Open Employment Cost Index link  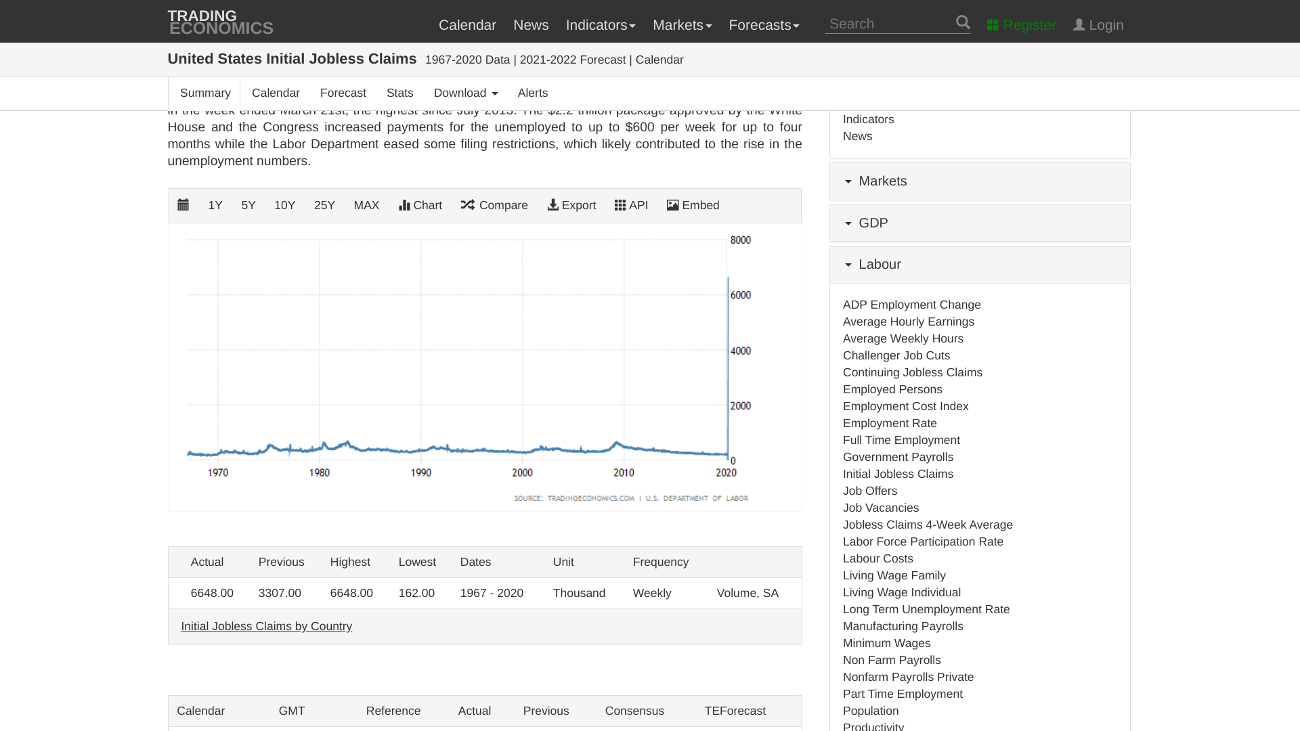(906, 406)
